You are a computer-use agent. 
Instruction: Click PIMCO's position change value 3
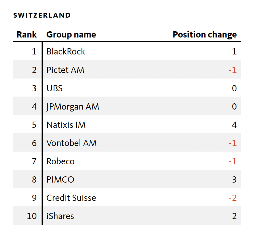(234, 179)
